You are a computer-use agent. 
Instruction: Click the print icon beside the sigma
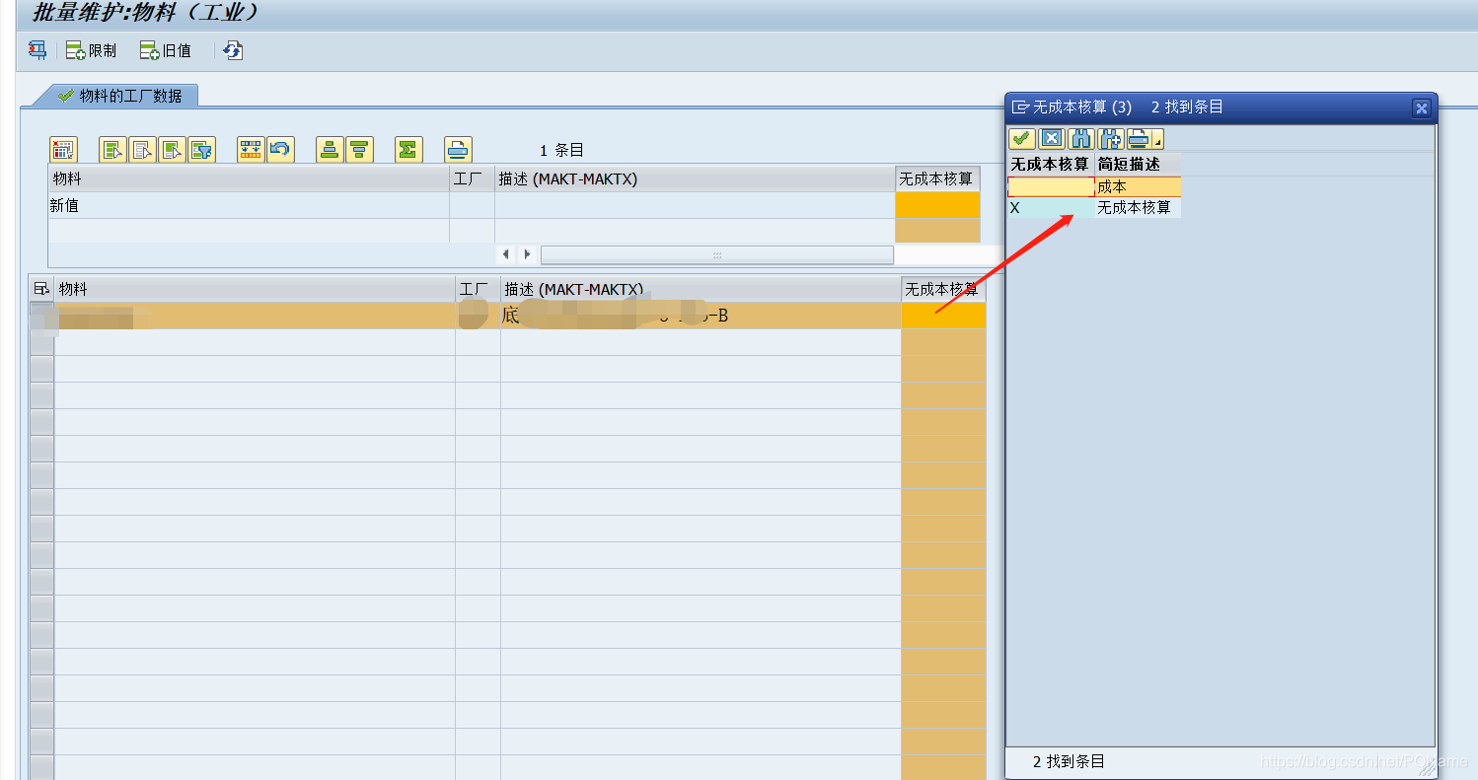pos(458,150)
